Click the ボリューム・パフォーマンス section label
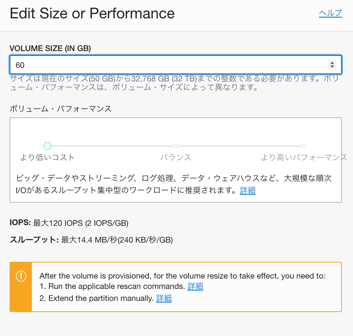This screenshot has width=353, height=336. click(x=61, y=109)
